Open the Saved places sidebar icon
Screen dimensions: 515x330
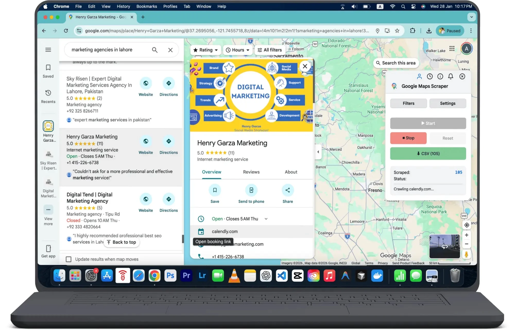click(48, 71)
